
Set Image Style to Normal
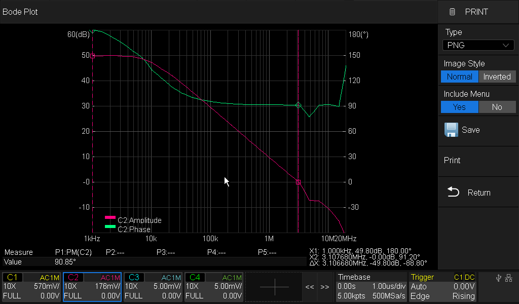pos(459,77)
